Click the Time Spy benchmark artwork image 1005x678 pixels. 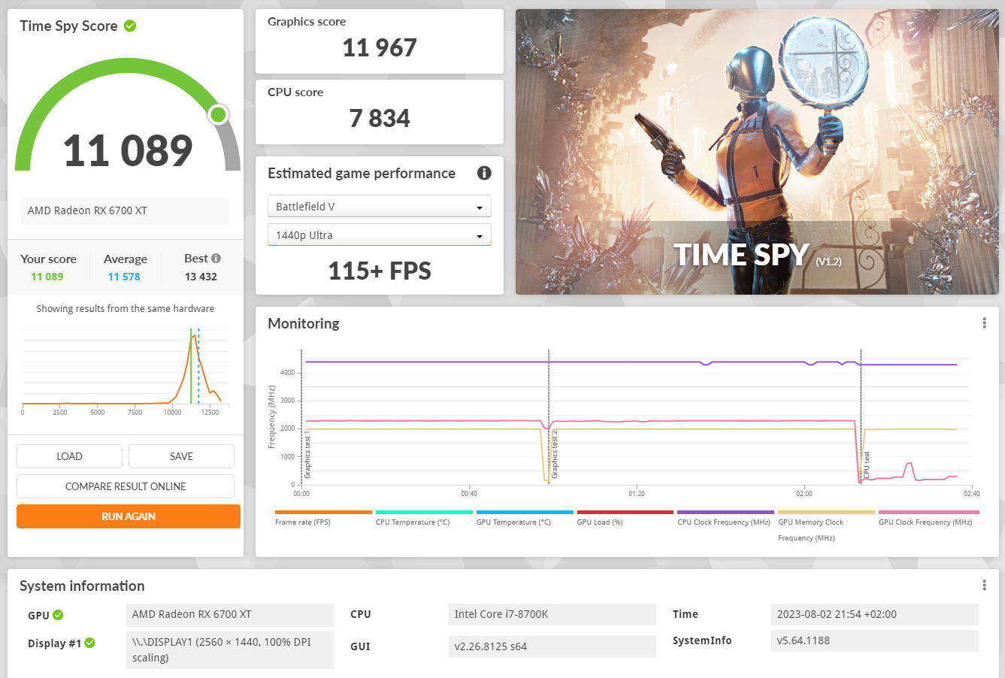(x=757, y=152)
